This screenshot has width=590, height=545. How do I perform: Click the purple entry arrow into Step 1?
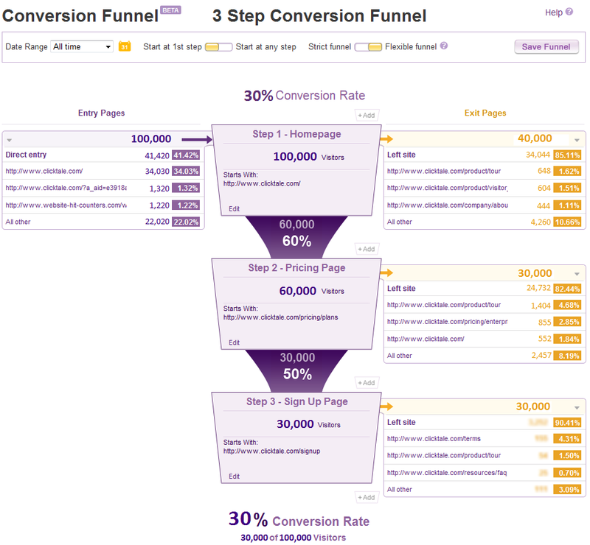197,138
